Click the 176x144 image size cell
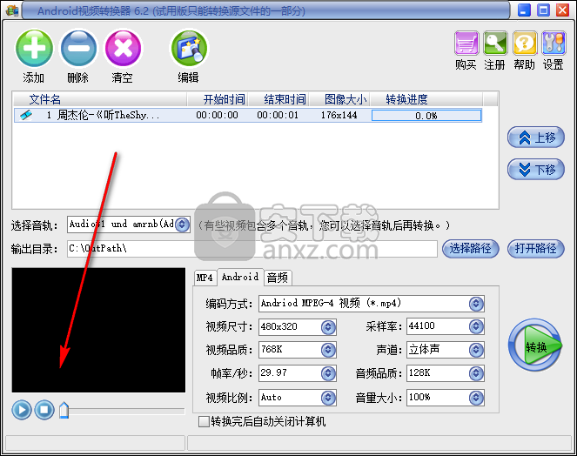The width and height of the screenshot is (577, 456). [x=339, y=115]
